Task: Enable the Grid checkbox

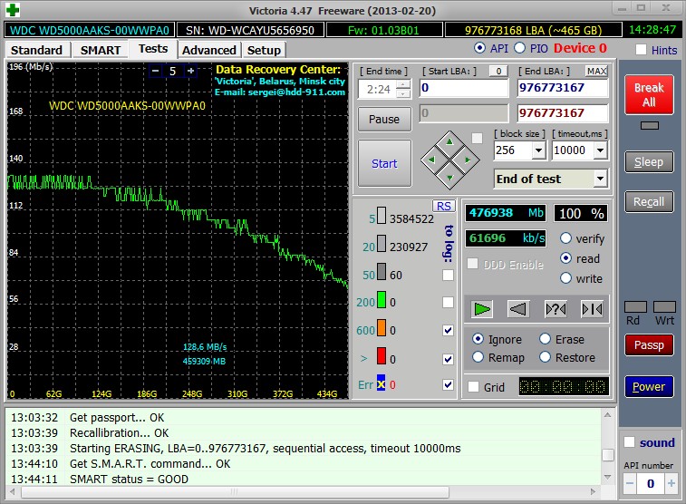Action: tap(473, 387)
